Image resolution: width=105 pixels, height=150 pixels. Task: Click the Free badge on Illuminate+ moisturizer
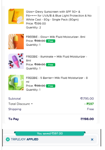(51, 65)
